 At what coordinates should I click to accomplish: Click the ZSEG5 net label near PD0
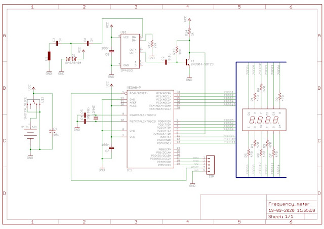[x=228, y=120]
